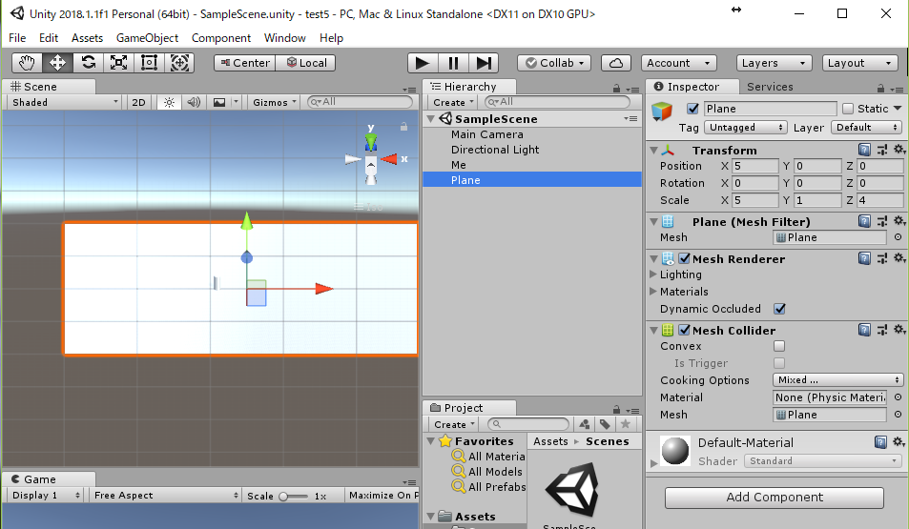
Task: Expand the Lighting section
Action: pyautogui.click(x=653, y=275)
